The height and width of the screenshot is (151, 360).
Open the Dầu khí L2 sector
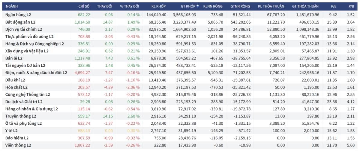(15, 80)
